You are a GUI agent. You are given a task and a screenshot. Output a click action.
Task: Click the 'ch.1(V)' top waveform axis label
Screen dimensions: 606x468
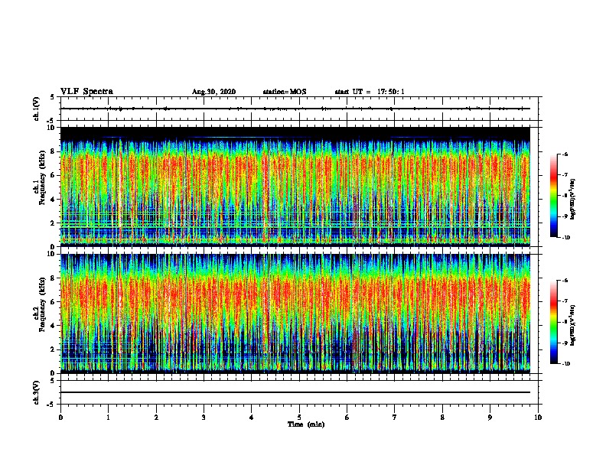37,109
